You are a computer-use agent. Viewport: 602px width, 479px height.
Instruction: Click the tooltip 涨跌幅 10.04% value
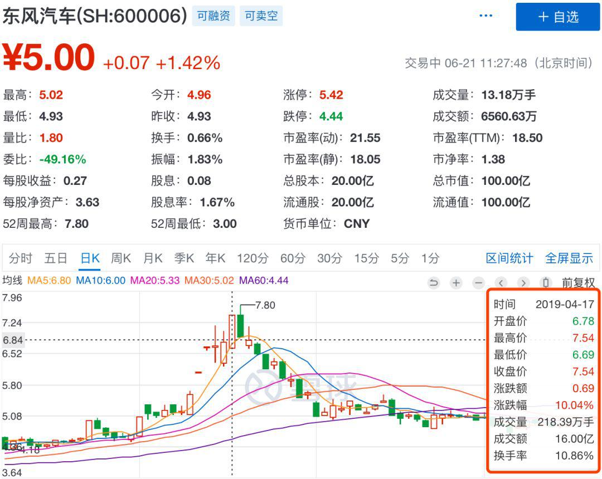pyautogui.click(x=574, y=405)
